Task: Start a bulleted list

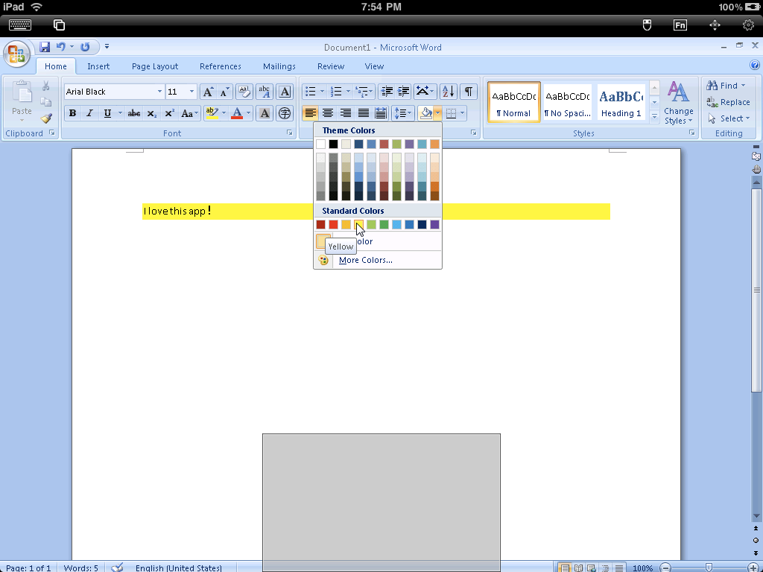Action: click(311, 92)
